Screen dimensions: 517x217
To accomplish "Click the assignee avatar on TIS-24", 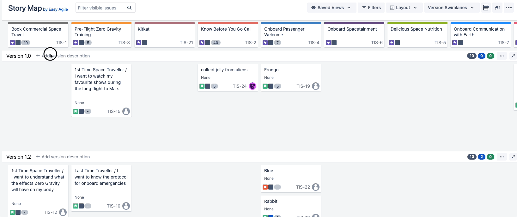I will [252, 86].
